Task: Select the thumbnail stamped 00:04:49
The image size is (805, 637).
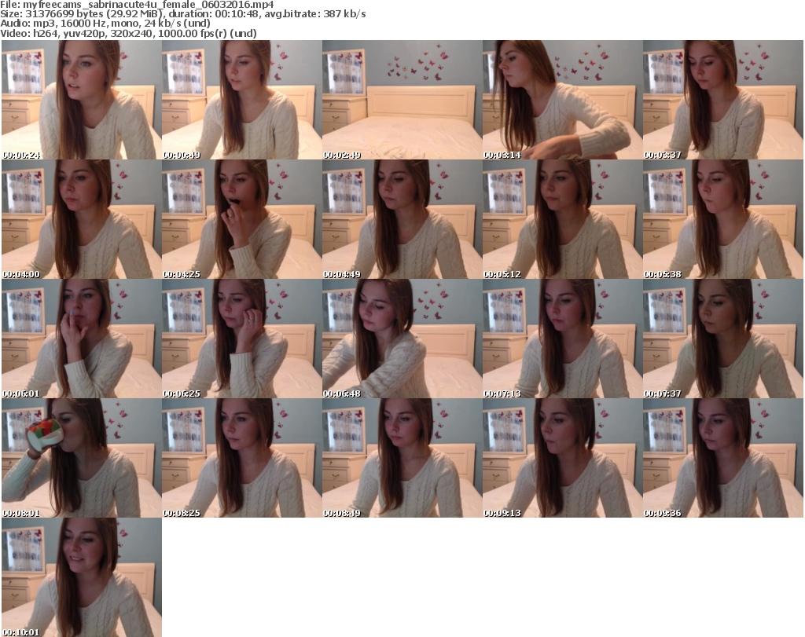Action: [402, 219]
